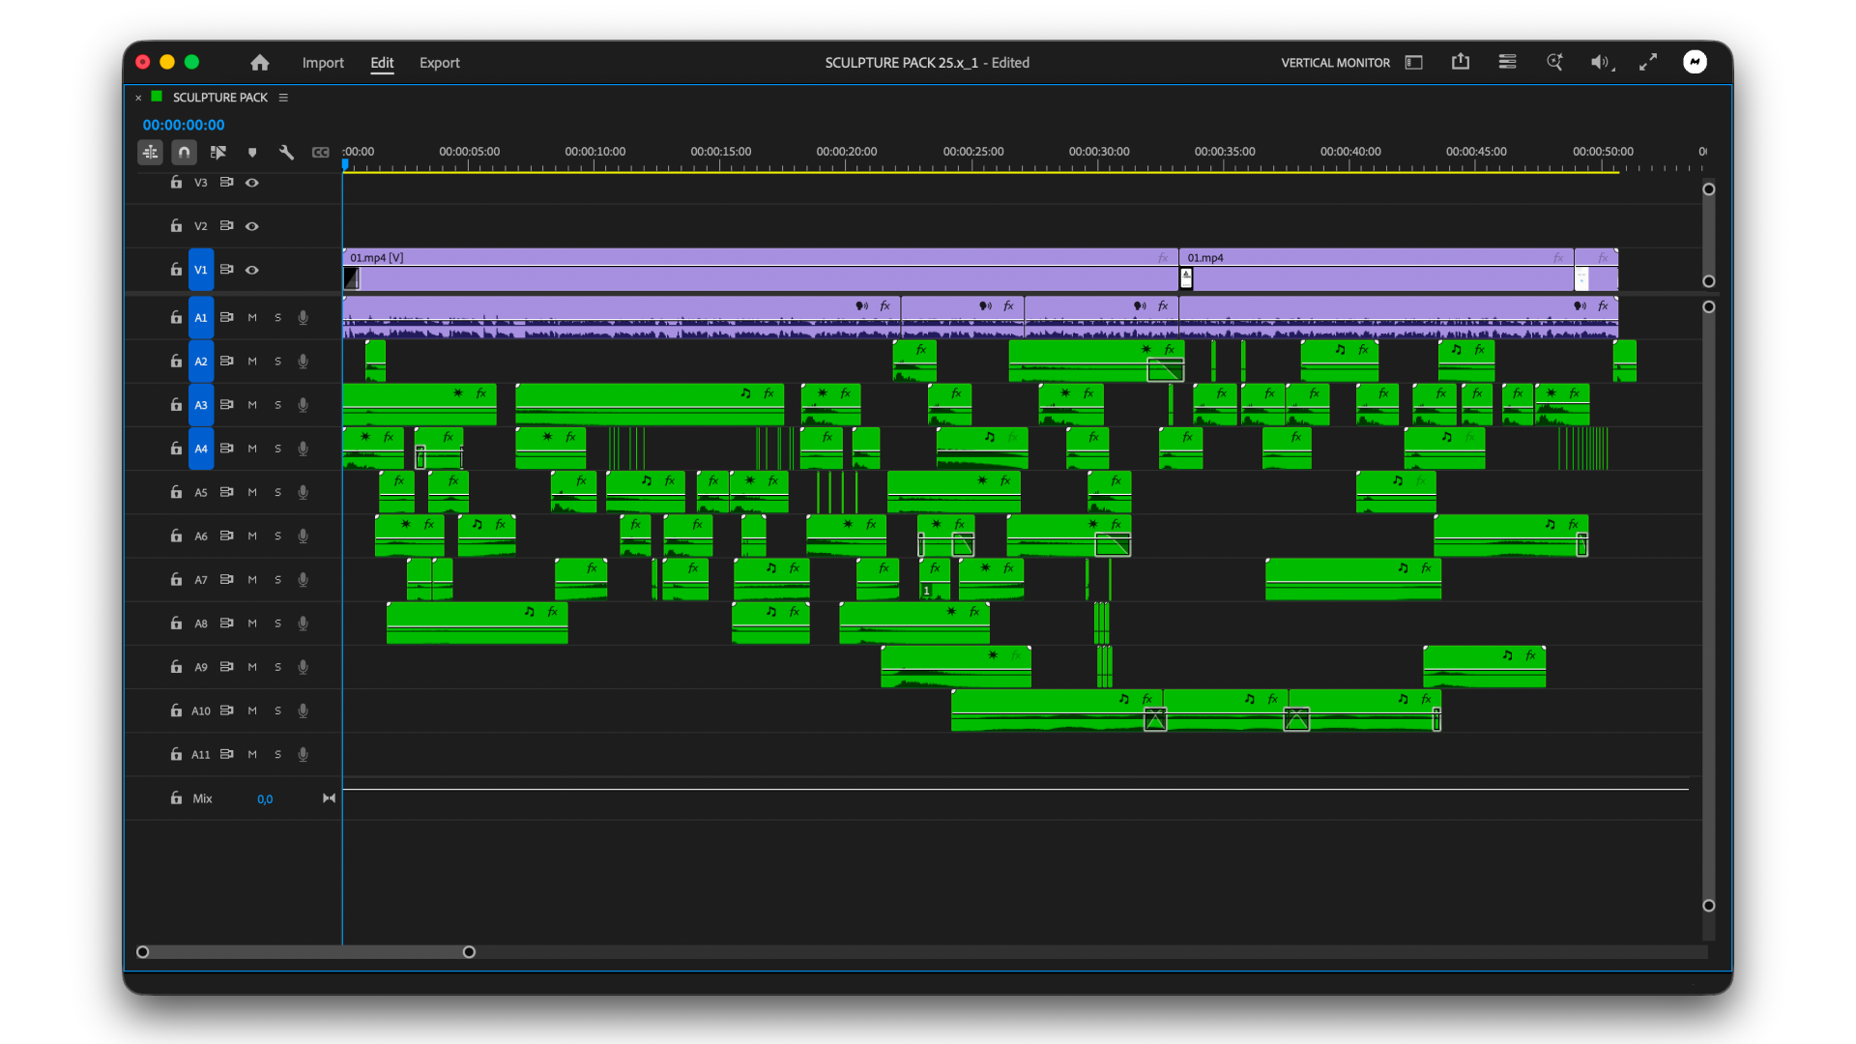Click the Mix track volume 0,0
1856x1044 pixels.
[x=265, y=799]
